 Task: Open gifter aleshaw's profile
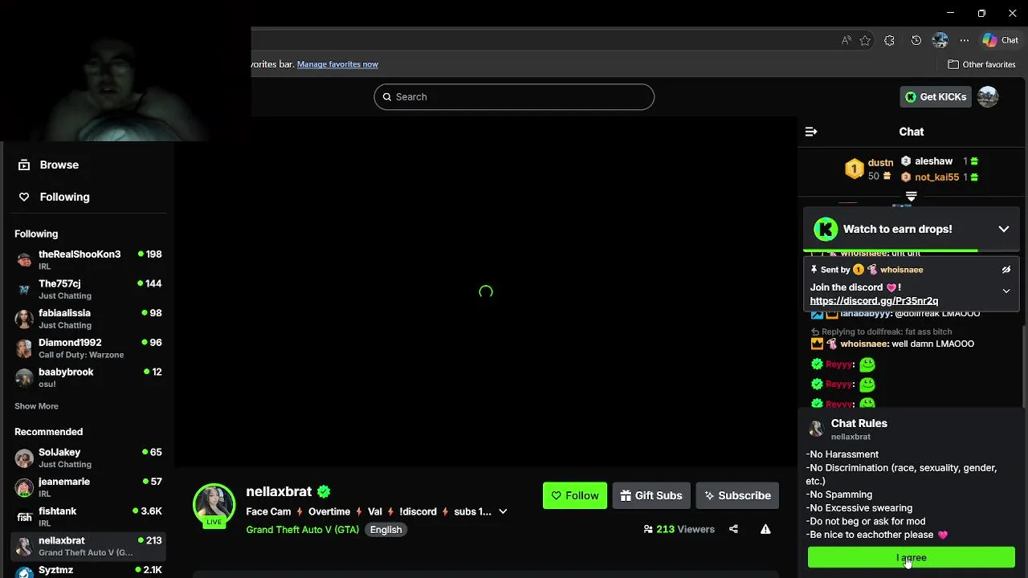pyautogui.click(x=933, y=161)
